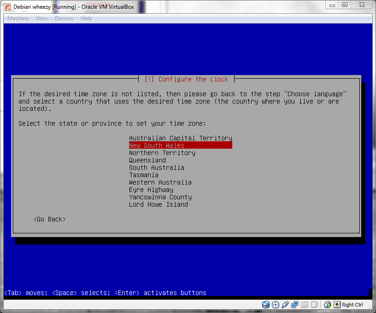Select Australian Capital Territory

pyautogui.click(x=181, y=138)
